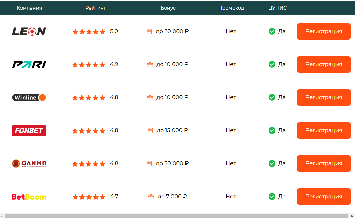Screen dimensions: 359x218
Task: Click the Олимп bookmaker logo
Action: [x=29, y=163]
